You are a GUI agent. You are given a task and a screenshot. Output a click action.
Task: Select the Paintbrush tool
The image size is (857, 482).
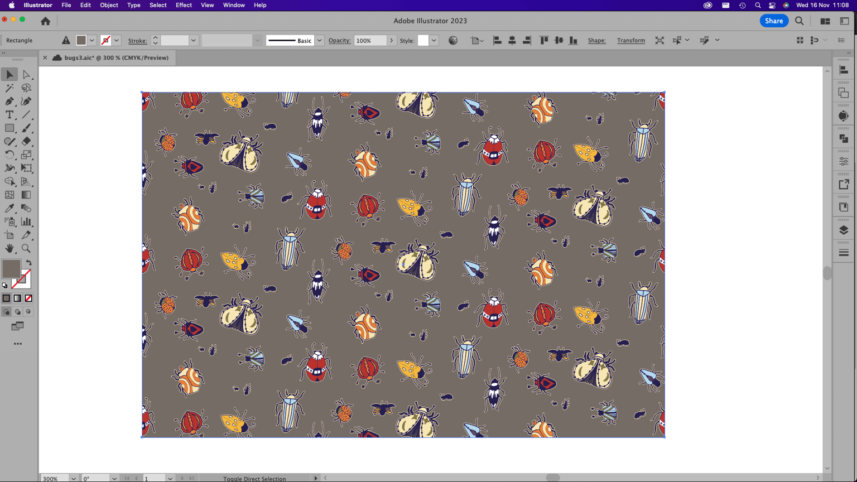point(26,128)
